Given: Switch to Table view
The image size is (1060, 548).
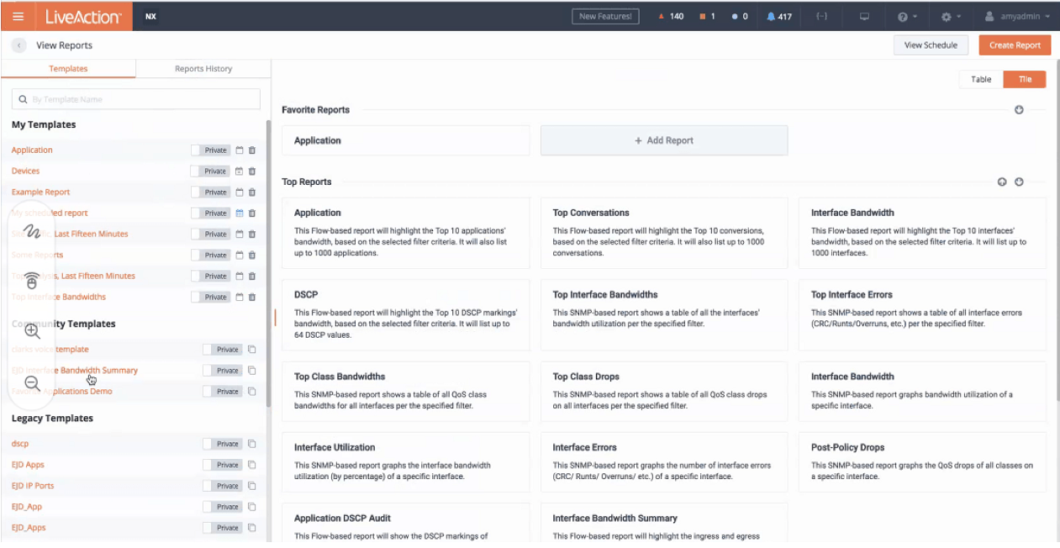Looking at the screenshot, I should 981,79.
